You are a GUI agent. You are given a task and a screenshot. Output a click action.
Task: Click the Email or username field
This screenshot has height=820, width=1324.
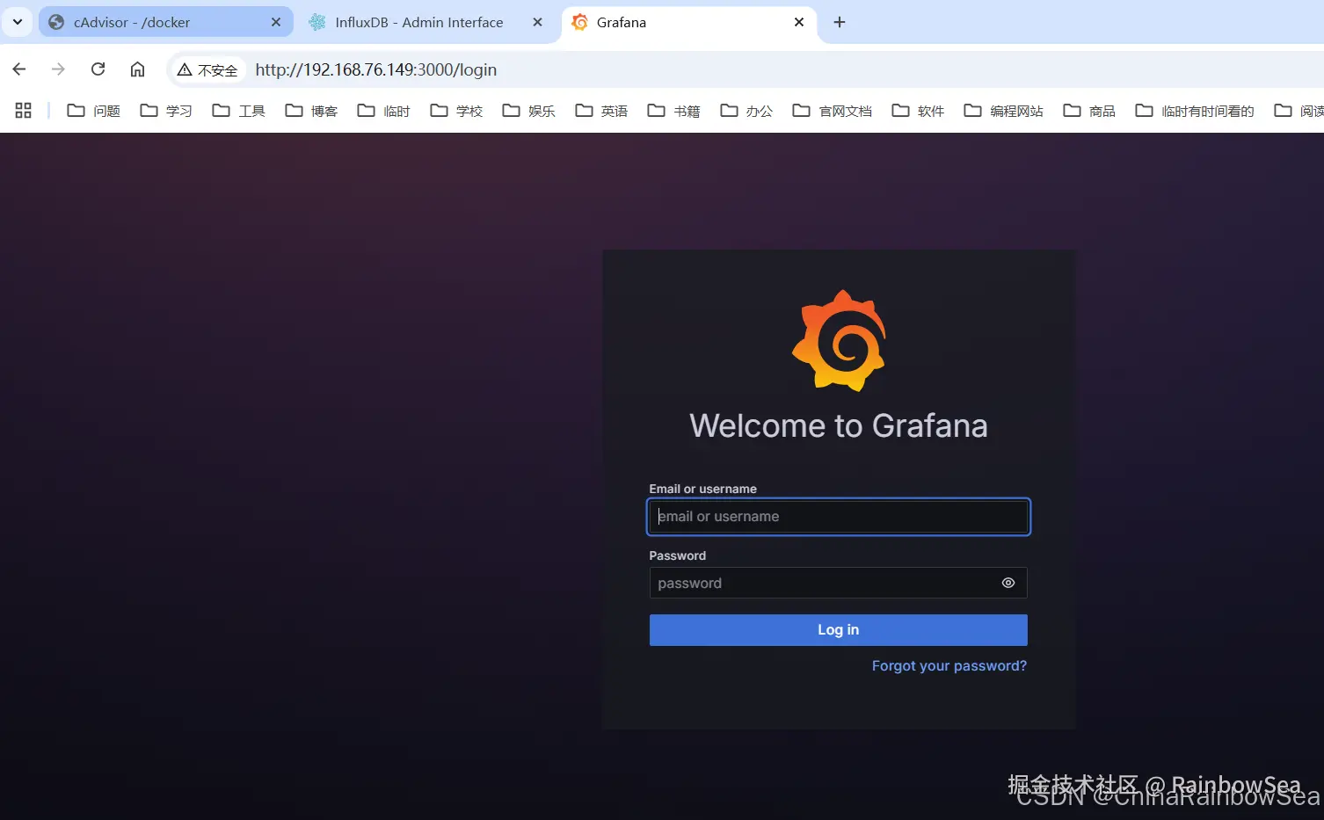[839, 517]
